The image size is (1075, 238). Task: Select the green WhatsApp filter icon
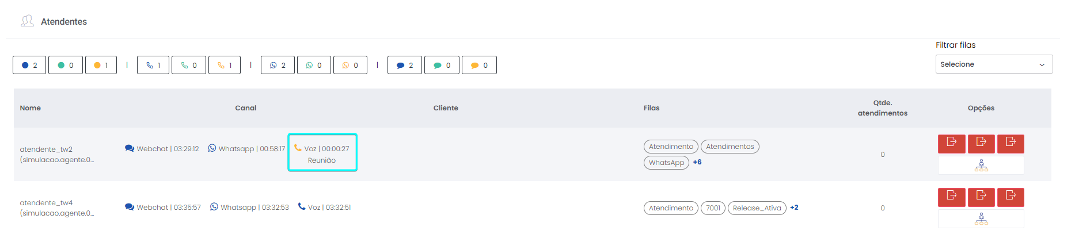click(314, 65)
